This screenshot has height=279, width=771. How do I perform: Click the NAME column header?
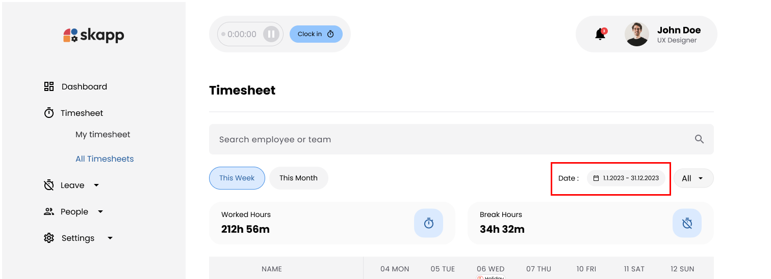click(272, 269)
